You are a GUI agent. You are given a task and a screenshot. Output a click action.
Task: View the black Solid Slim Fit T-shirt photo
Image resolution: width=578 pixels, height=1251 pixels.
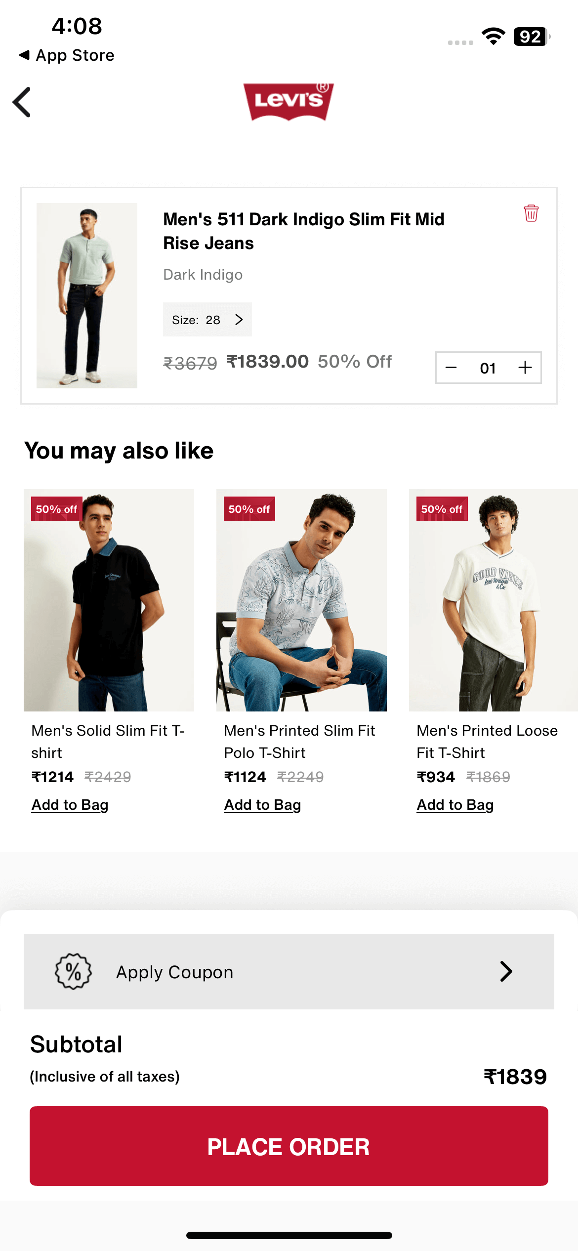pyautogui.click(x=109, y=600)
